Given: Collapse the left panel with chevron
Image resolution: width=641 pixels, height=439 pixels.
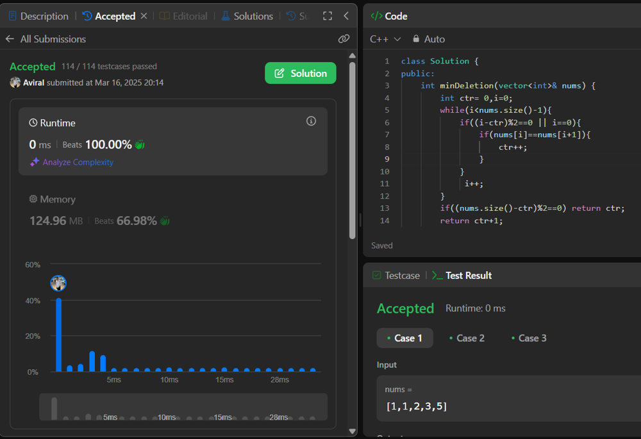Looking at the screenshot, I should (346, 16).
